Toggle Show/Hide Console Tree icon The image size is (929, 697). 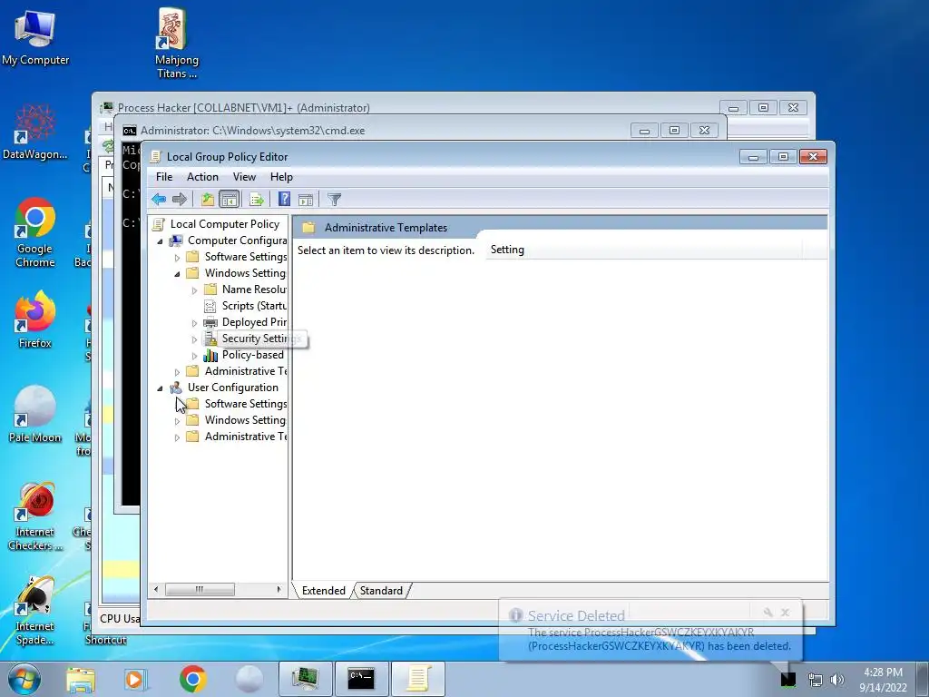(x=229, y=200)
